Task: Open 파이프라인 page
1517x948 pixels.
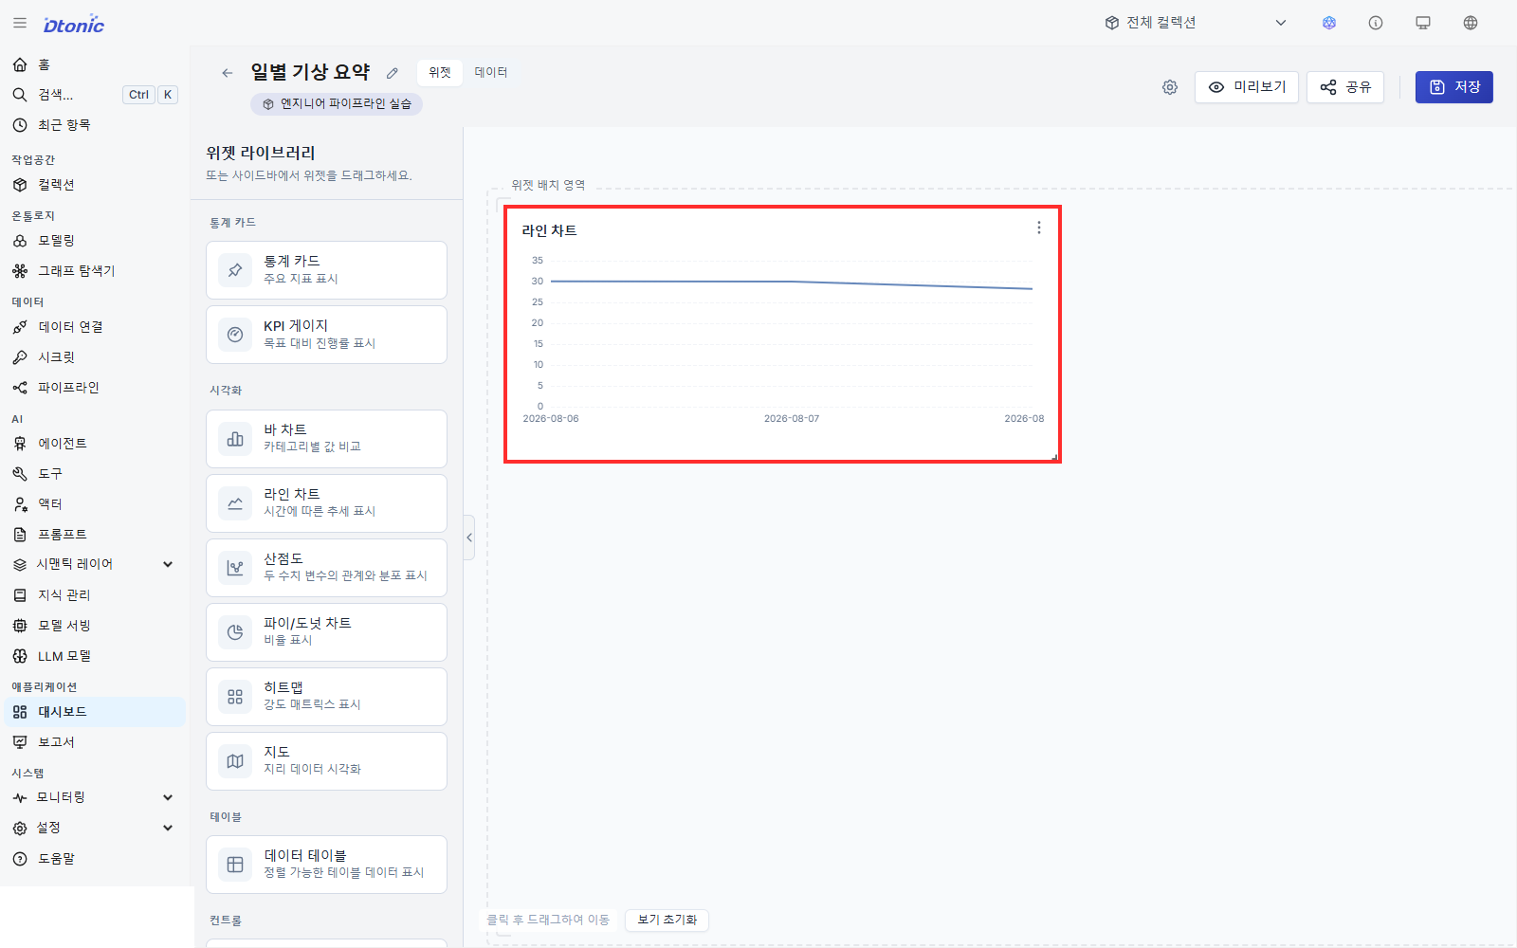Action: [x=95, y=388]
